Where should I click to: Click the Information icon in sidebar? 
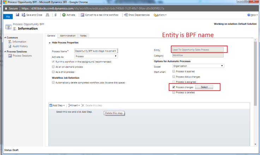pos(10,42)
